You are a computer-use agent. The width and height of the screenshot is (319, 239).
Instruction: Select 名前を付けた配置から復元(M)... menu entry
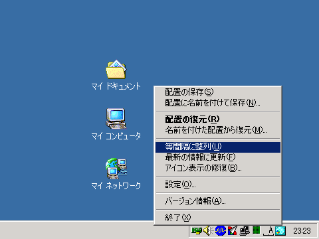pyautogui.click(x=218, y=130)
